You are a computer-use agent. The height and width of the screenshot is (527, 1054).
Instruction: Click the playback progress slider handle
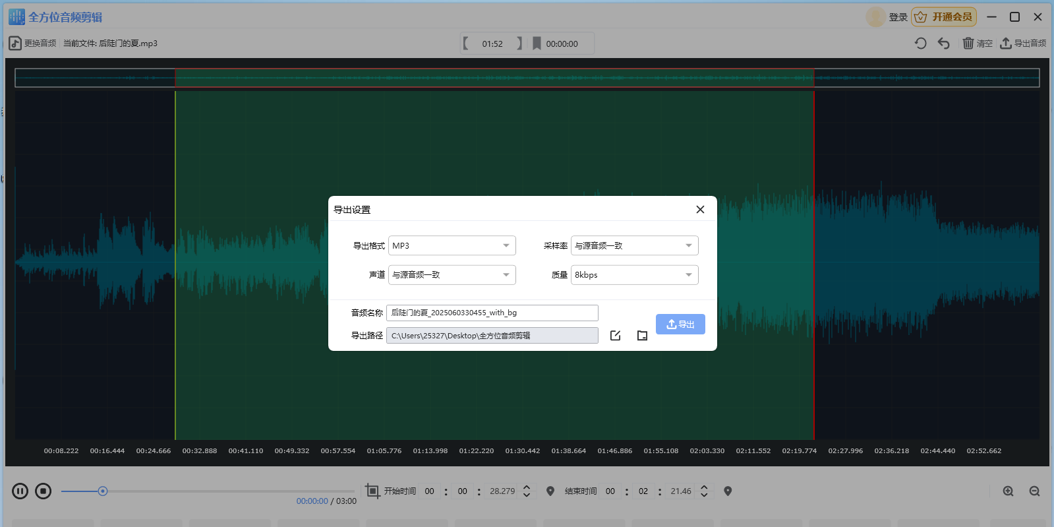point(103,491)
